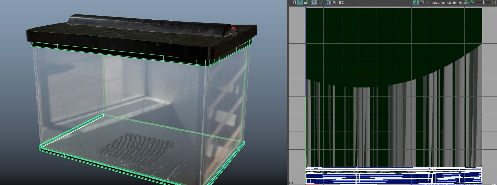Screen dimensions: 497x185
Task: Click the UV shell borders icon
Action: click(x=320, y=2)
